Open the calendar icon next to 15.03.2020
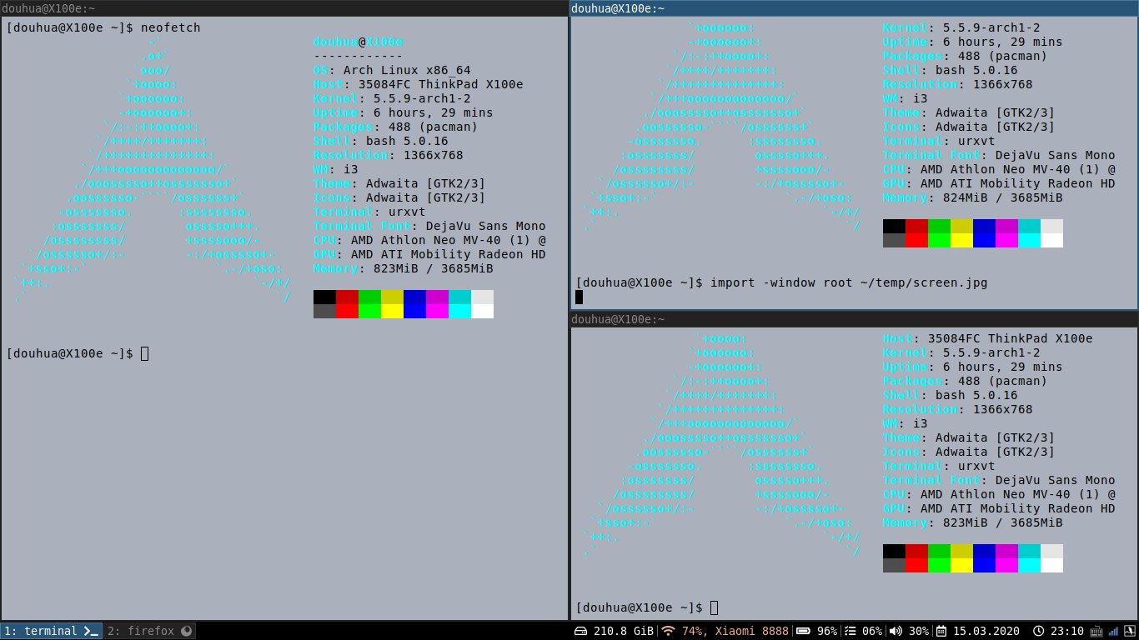1139x640 pixels. (x=940, y=631)
